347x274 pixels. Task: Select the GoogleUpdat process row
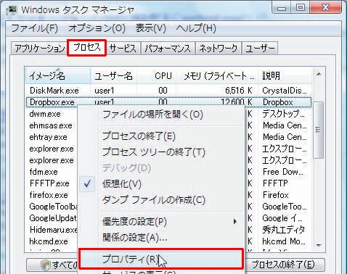tap(53, 218)
